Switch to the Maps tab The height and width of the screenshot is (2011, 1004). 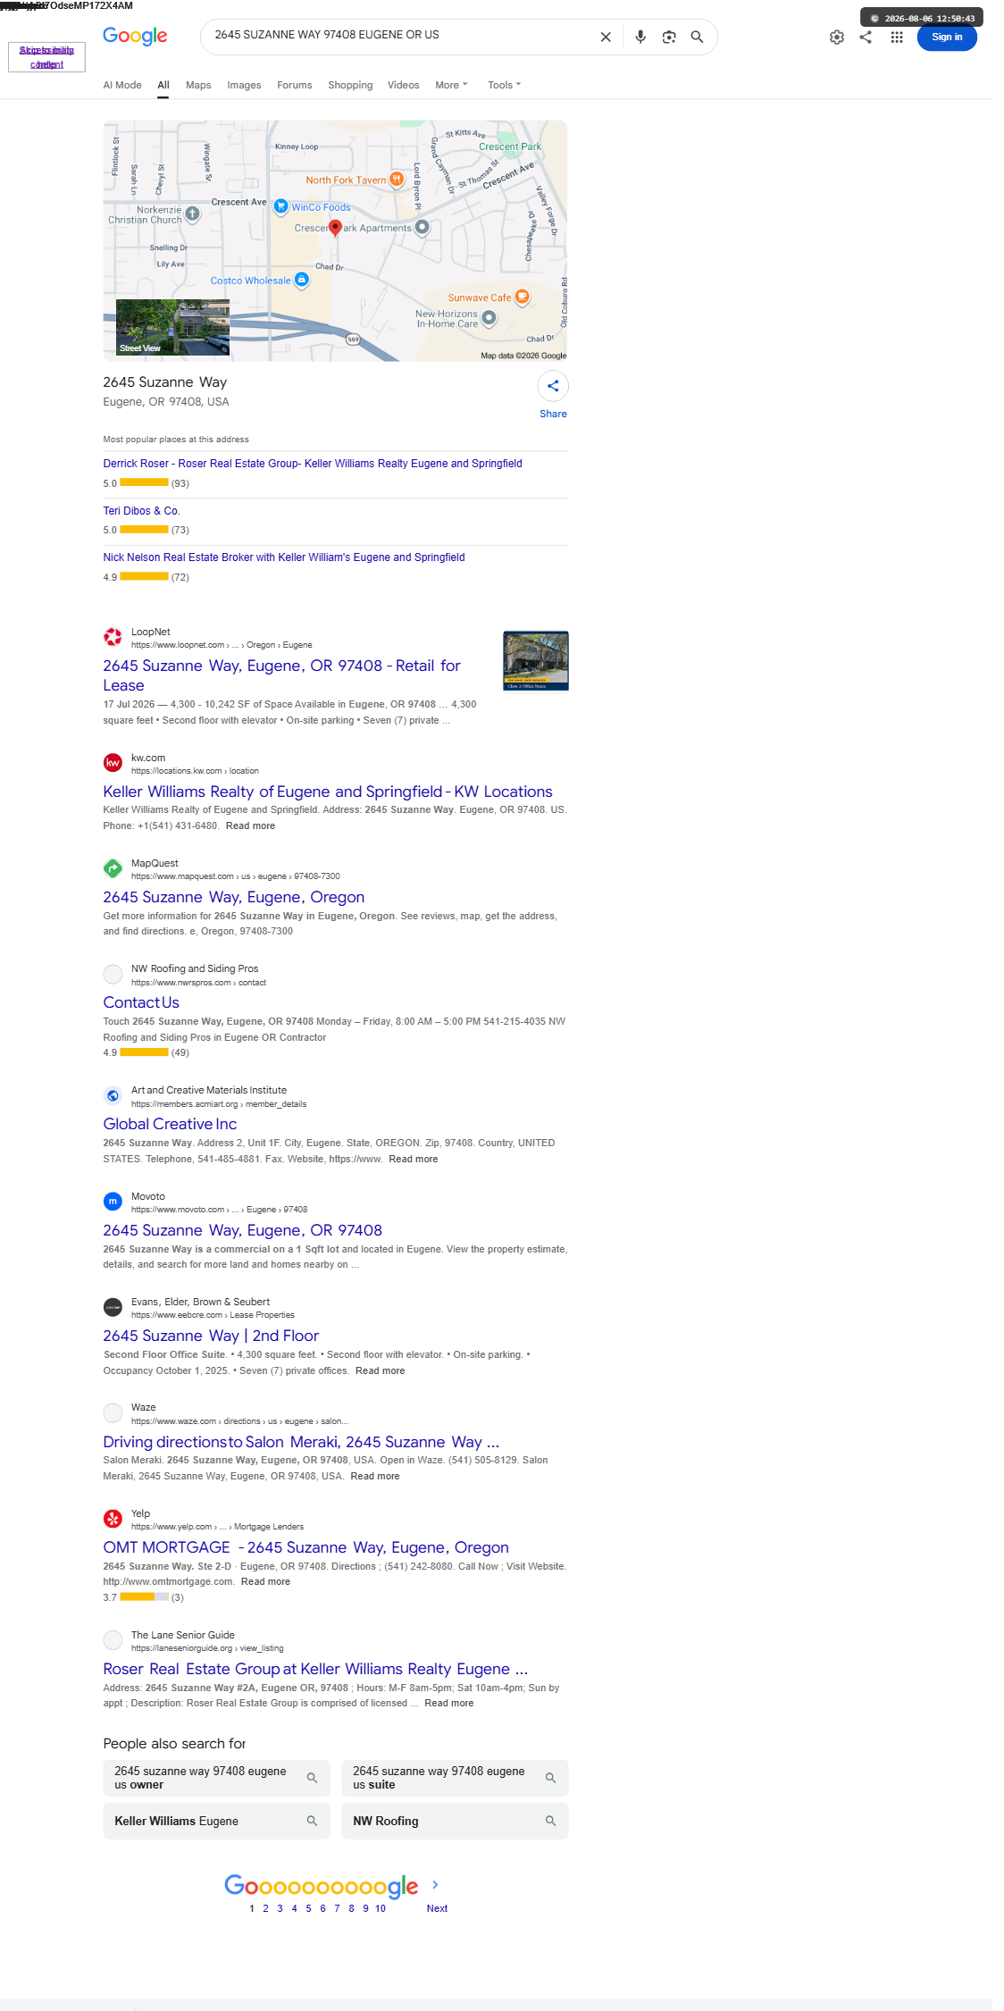pyautogui.click(x=198, y=85)
